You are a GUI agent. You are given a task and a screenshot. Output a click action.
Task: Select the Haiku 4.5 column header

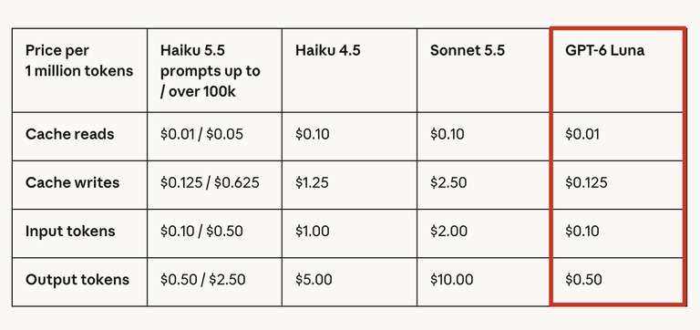[x=328, y=50]
